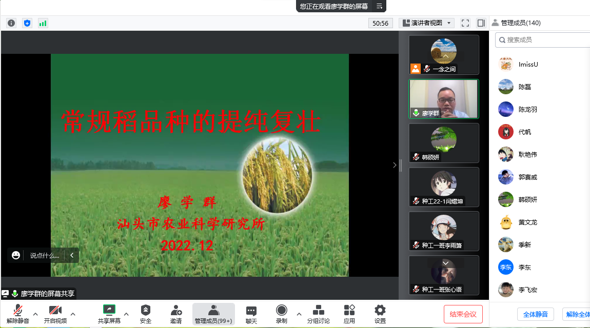Start 分组讨论 breakout rooms
Image resolution: width=590 pixels, height=328 pixels.
[x=318, y=314]
